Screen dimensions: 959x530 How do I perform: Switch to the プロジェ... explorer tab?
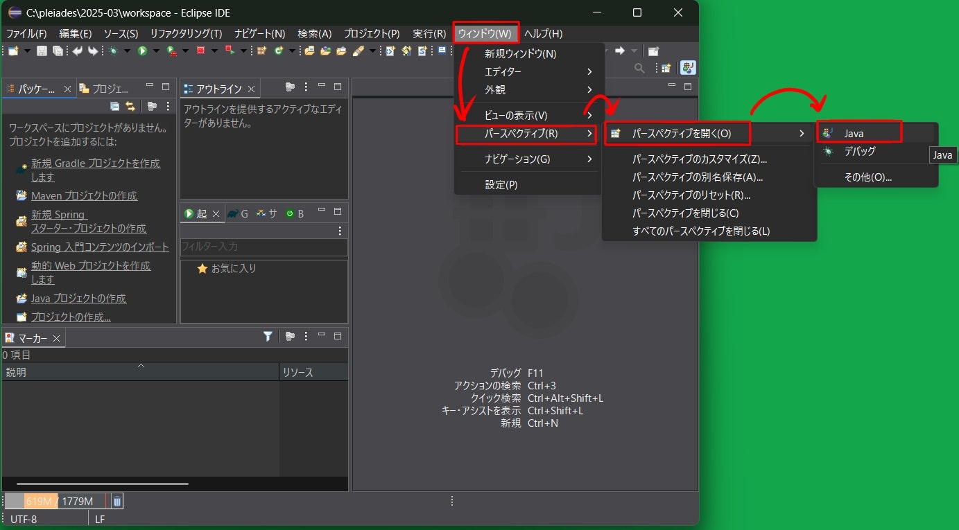[x=104, y=89]
